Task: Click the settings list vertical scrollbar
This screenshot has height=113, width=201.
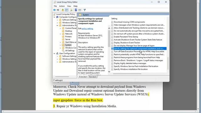Action: [168, 63]
